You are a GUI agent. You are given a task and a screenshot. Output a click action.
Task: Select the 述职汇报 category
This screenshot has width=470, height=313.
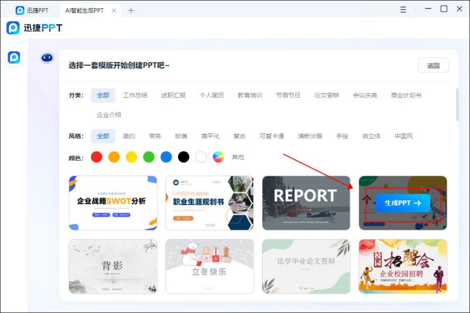point(173,95)
